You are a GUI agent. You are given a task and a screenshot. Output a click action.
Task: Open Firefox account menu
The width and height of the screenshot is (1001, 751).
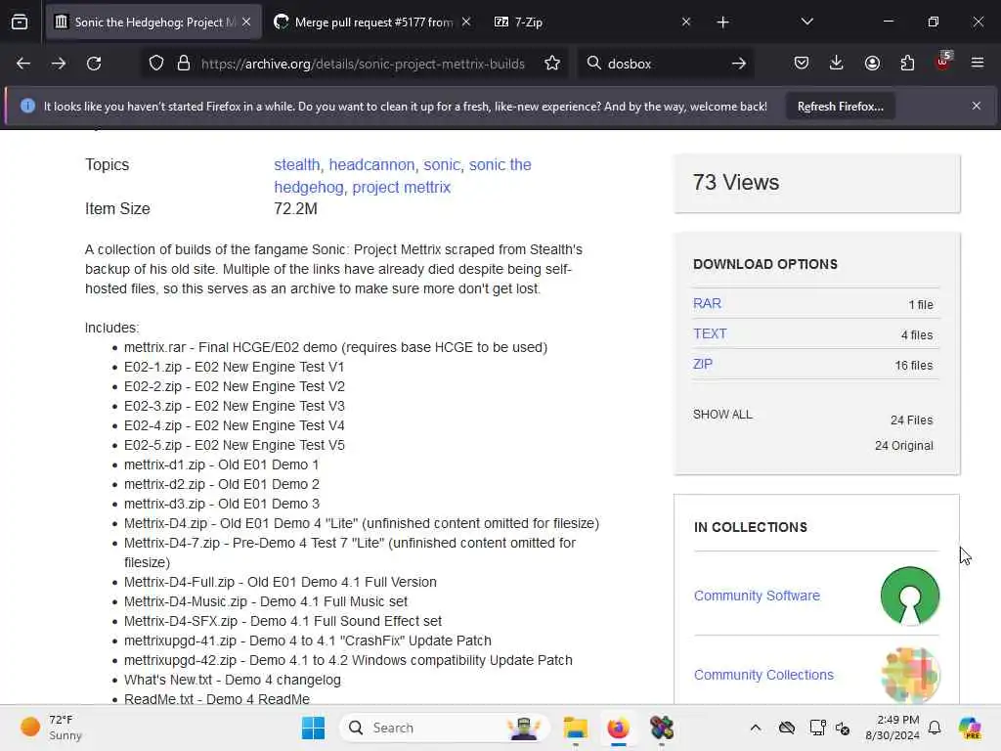[x=872, y=63]
